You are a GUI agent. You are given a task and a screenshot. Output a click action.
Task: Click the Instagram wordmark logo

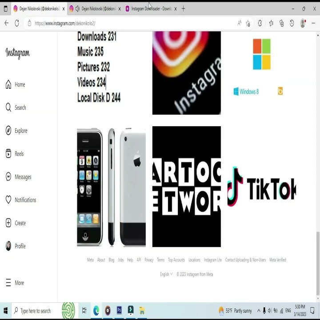[x=18, y=53]
